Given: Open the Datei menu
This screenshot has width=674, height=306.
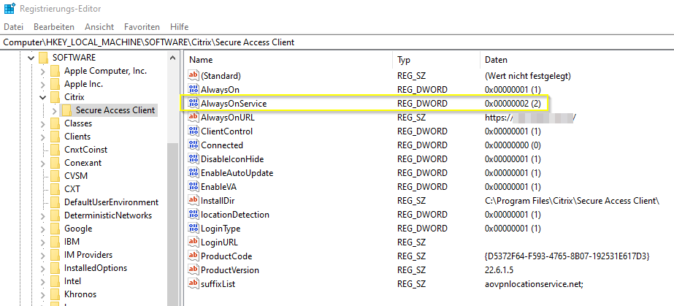Looking at the screenshot, I should point(13,27).
